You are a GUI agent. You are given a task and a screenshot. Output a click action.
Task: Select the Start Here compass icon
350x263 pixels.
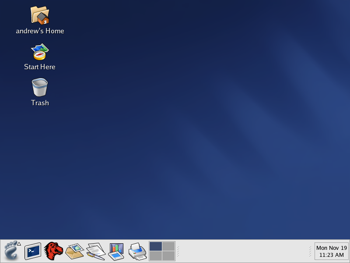click(x=40, y=52)
